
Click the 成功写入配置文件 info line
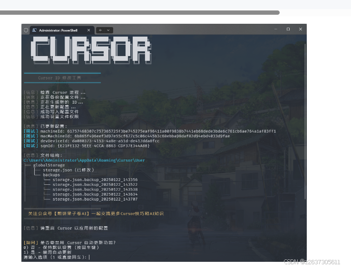click(x=51, y=112)
